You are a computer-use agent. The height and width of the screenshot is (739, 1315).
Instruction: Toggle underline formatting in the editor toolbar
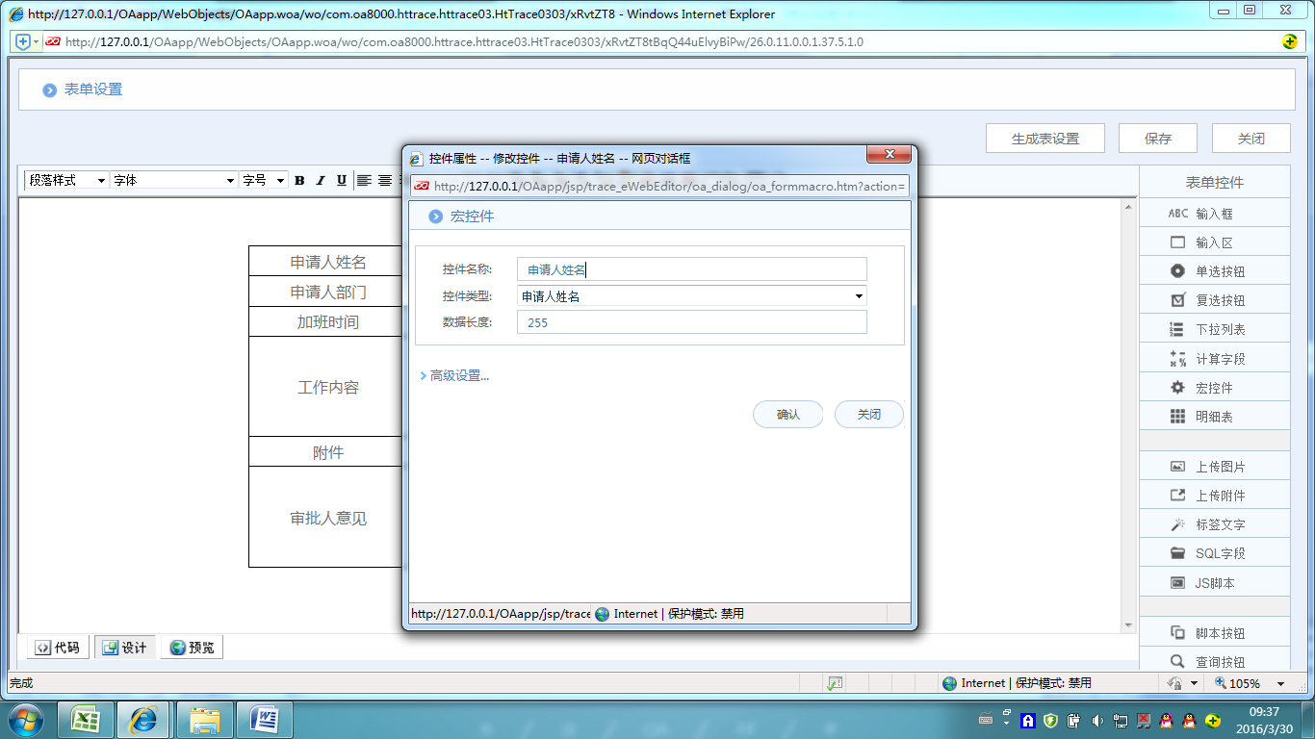(341, 180)
